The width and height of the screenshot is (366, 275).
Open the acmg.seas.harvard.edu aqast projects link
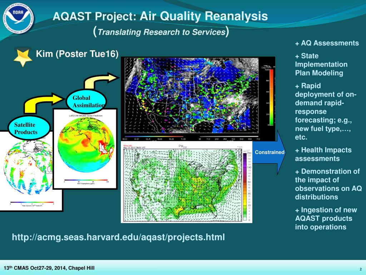click(x=118, y=237)
